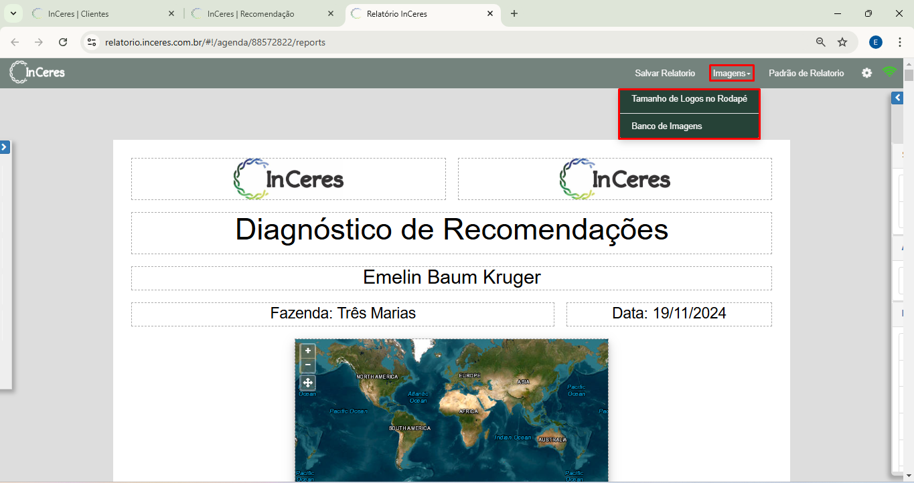The width and height of the screenshot is (914, 483).
Task: Open the Chrome three-dot menu
Action: [x=899, y=42]
